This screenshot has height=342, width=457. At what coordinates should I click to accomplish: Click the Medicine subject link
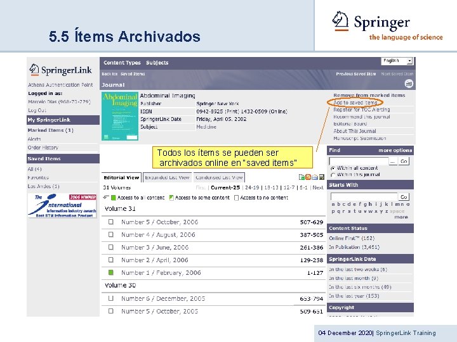tap(206, 127)
